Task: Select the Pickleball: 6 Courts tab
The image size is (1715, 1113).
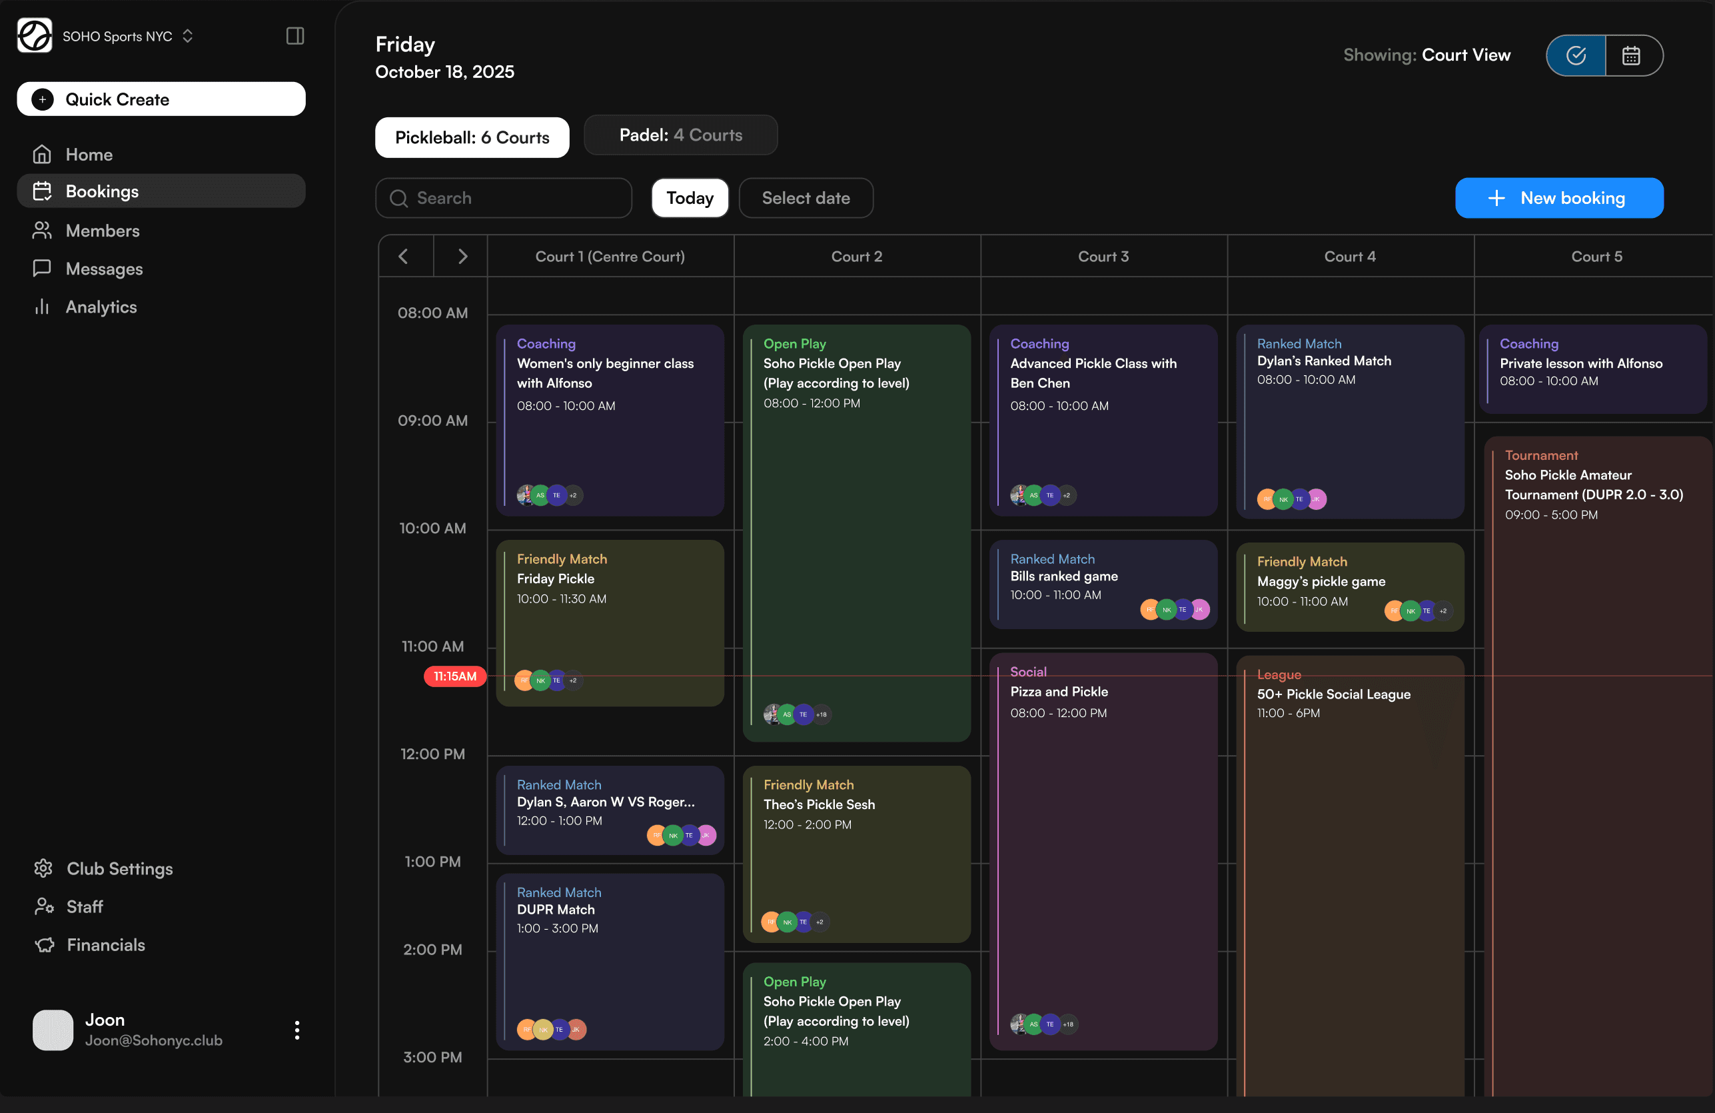Action: [x=472, y=137]
